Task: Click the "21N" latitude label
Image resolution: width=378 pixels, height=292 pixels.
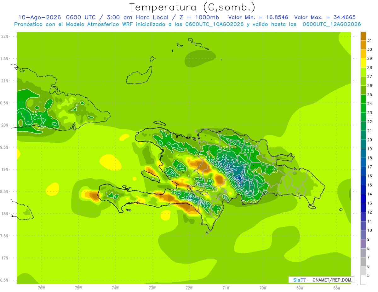Action: click(x=5, y=81)
